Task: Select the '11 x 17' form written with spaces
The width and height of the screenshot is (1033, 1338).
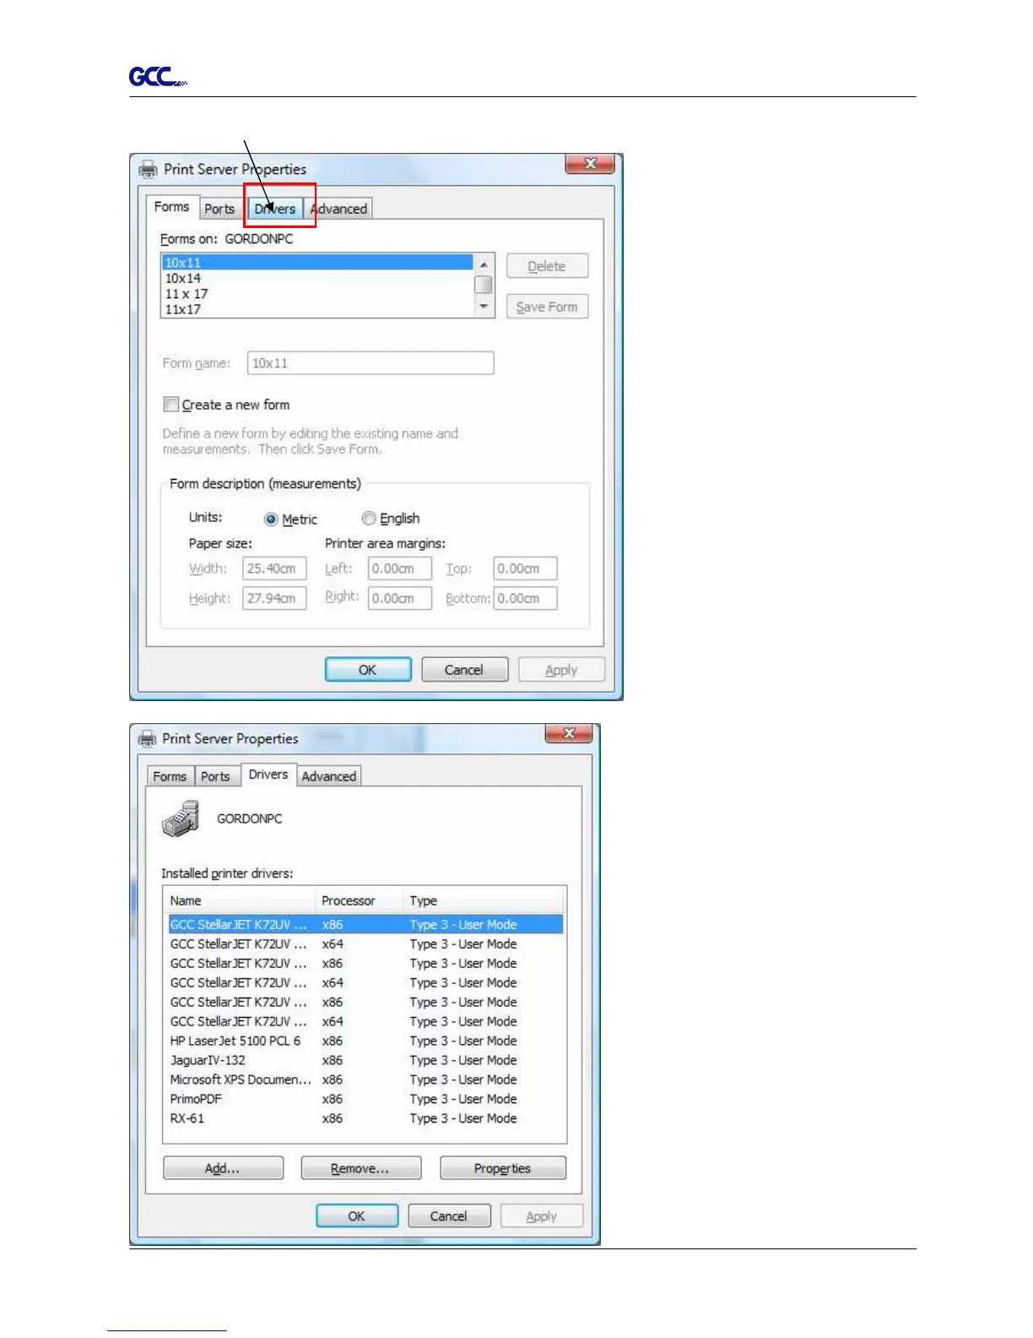Action: click(x=317, y=294)
